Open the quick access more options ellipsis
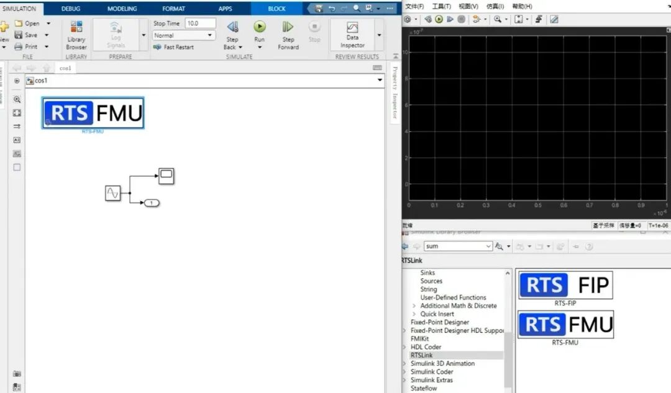Viewport: 671px width, 393px height. click(x=390, y=9)
